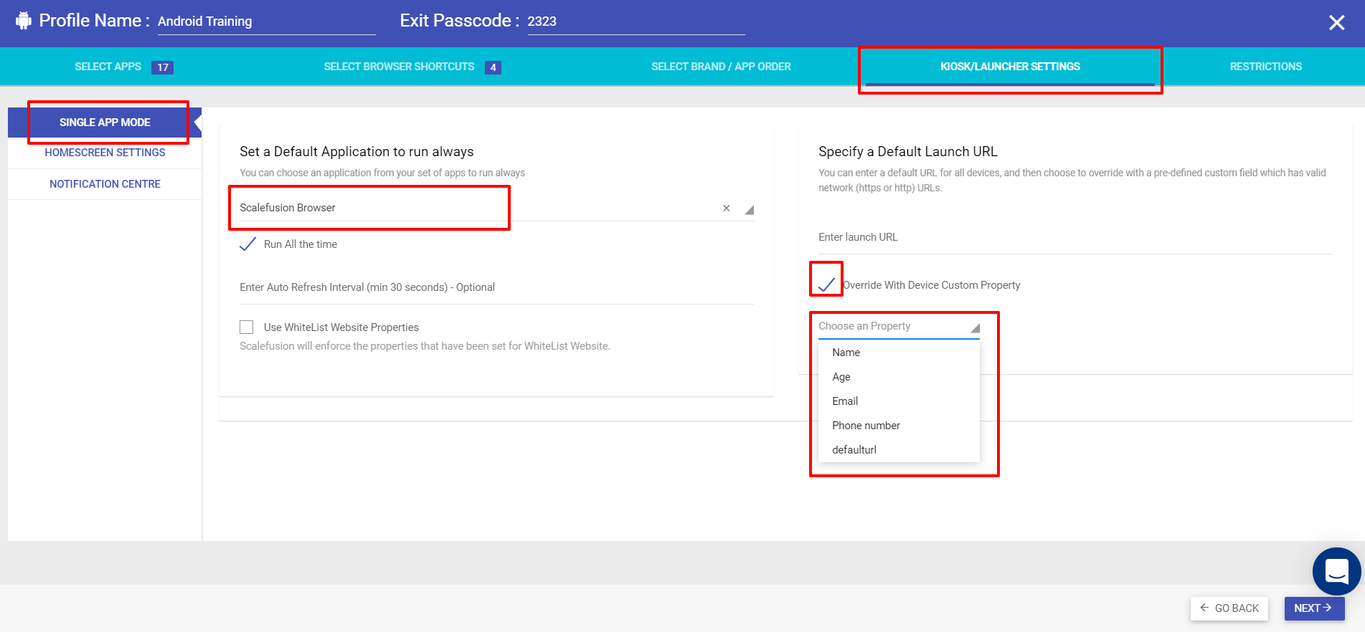Click the Enter launch URL field

point(1075,238)
